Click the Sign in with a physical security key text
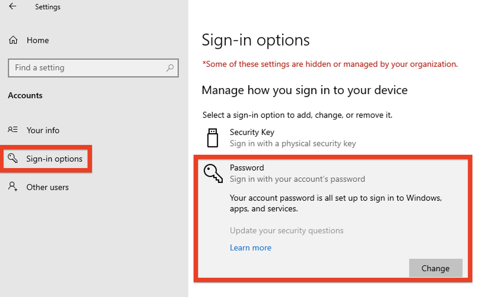This screenshot has height=297, width=481. click(x=293, y=143)
